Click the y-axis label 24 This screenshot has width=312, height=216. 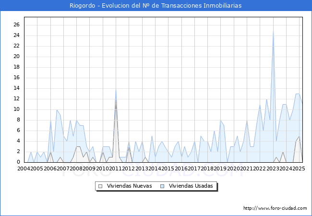pyautogui.click(x=16, y=35)
